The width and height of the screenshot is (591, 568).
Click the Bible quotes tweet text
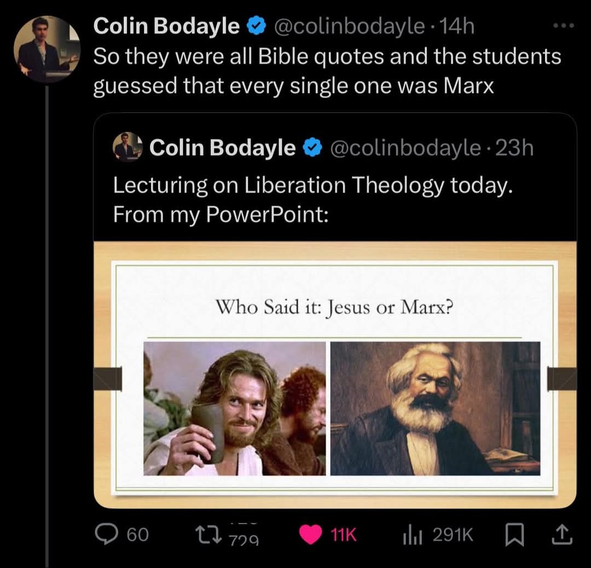(x=327, y=71)
